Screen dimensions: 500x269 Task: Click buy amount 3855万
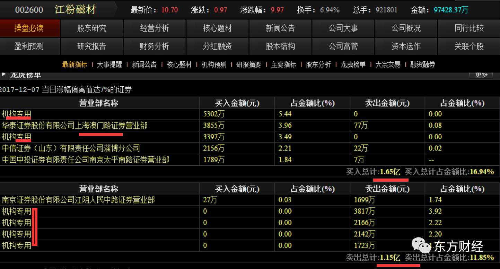coord(214,125)
